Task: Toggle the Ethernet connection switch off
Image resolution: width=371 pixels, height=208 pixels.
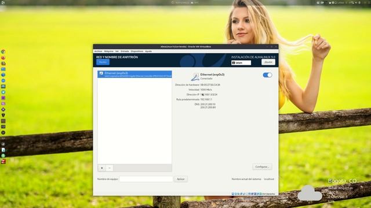Action: coord(267,75)
